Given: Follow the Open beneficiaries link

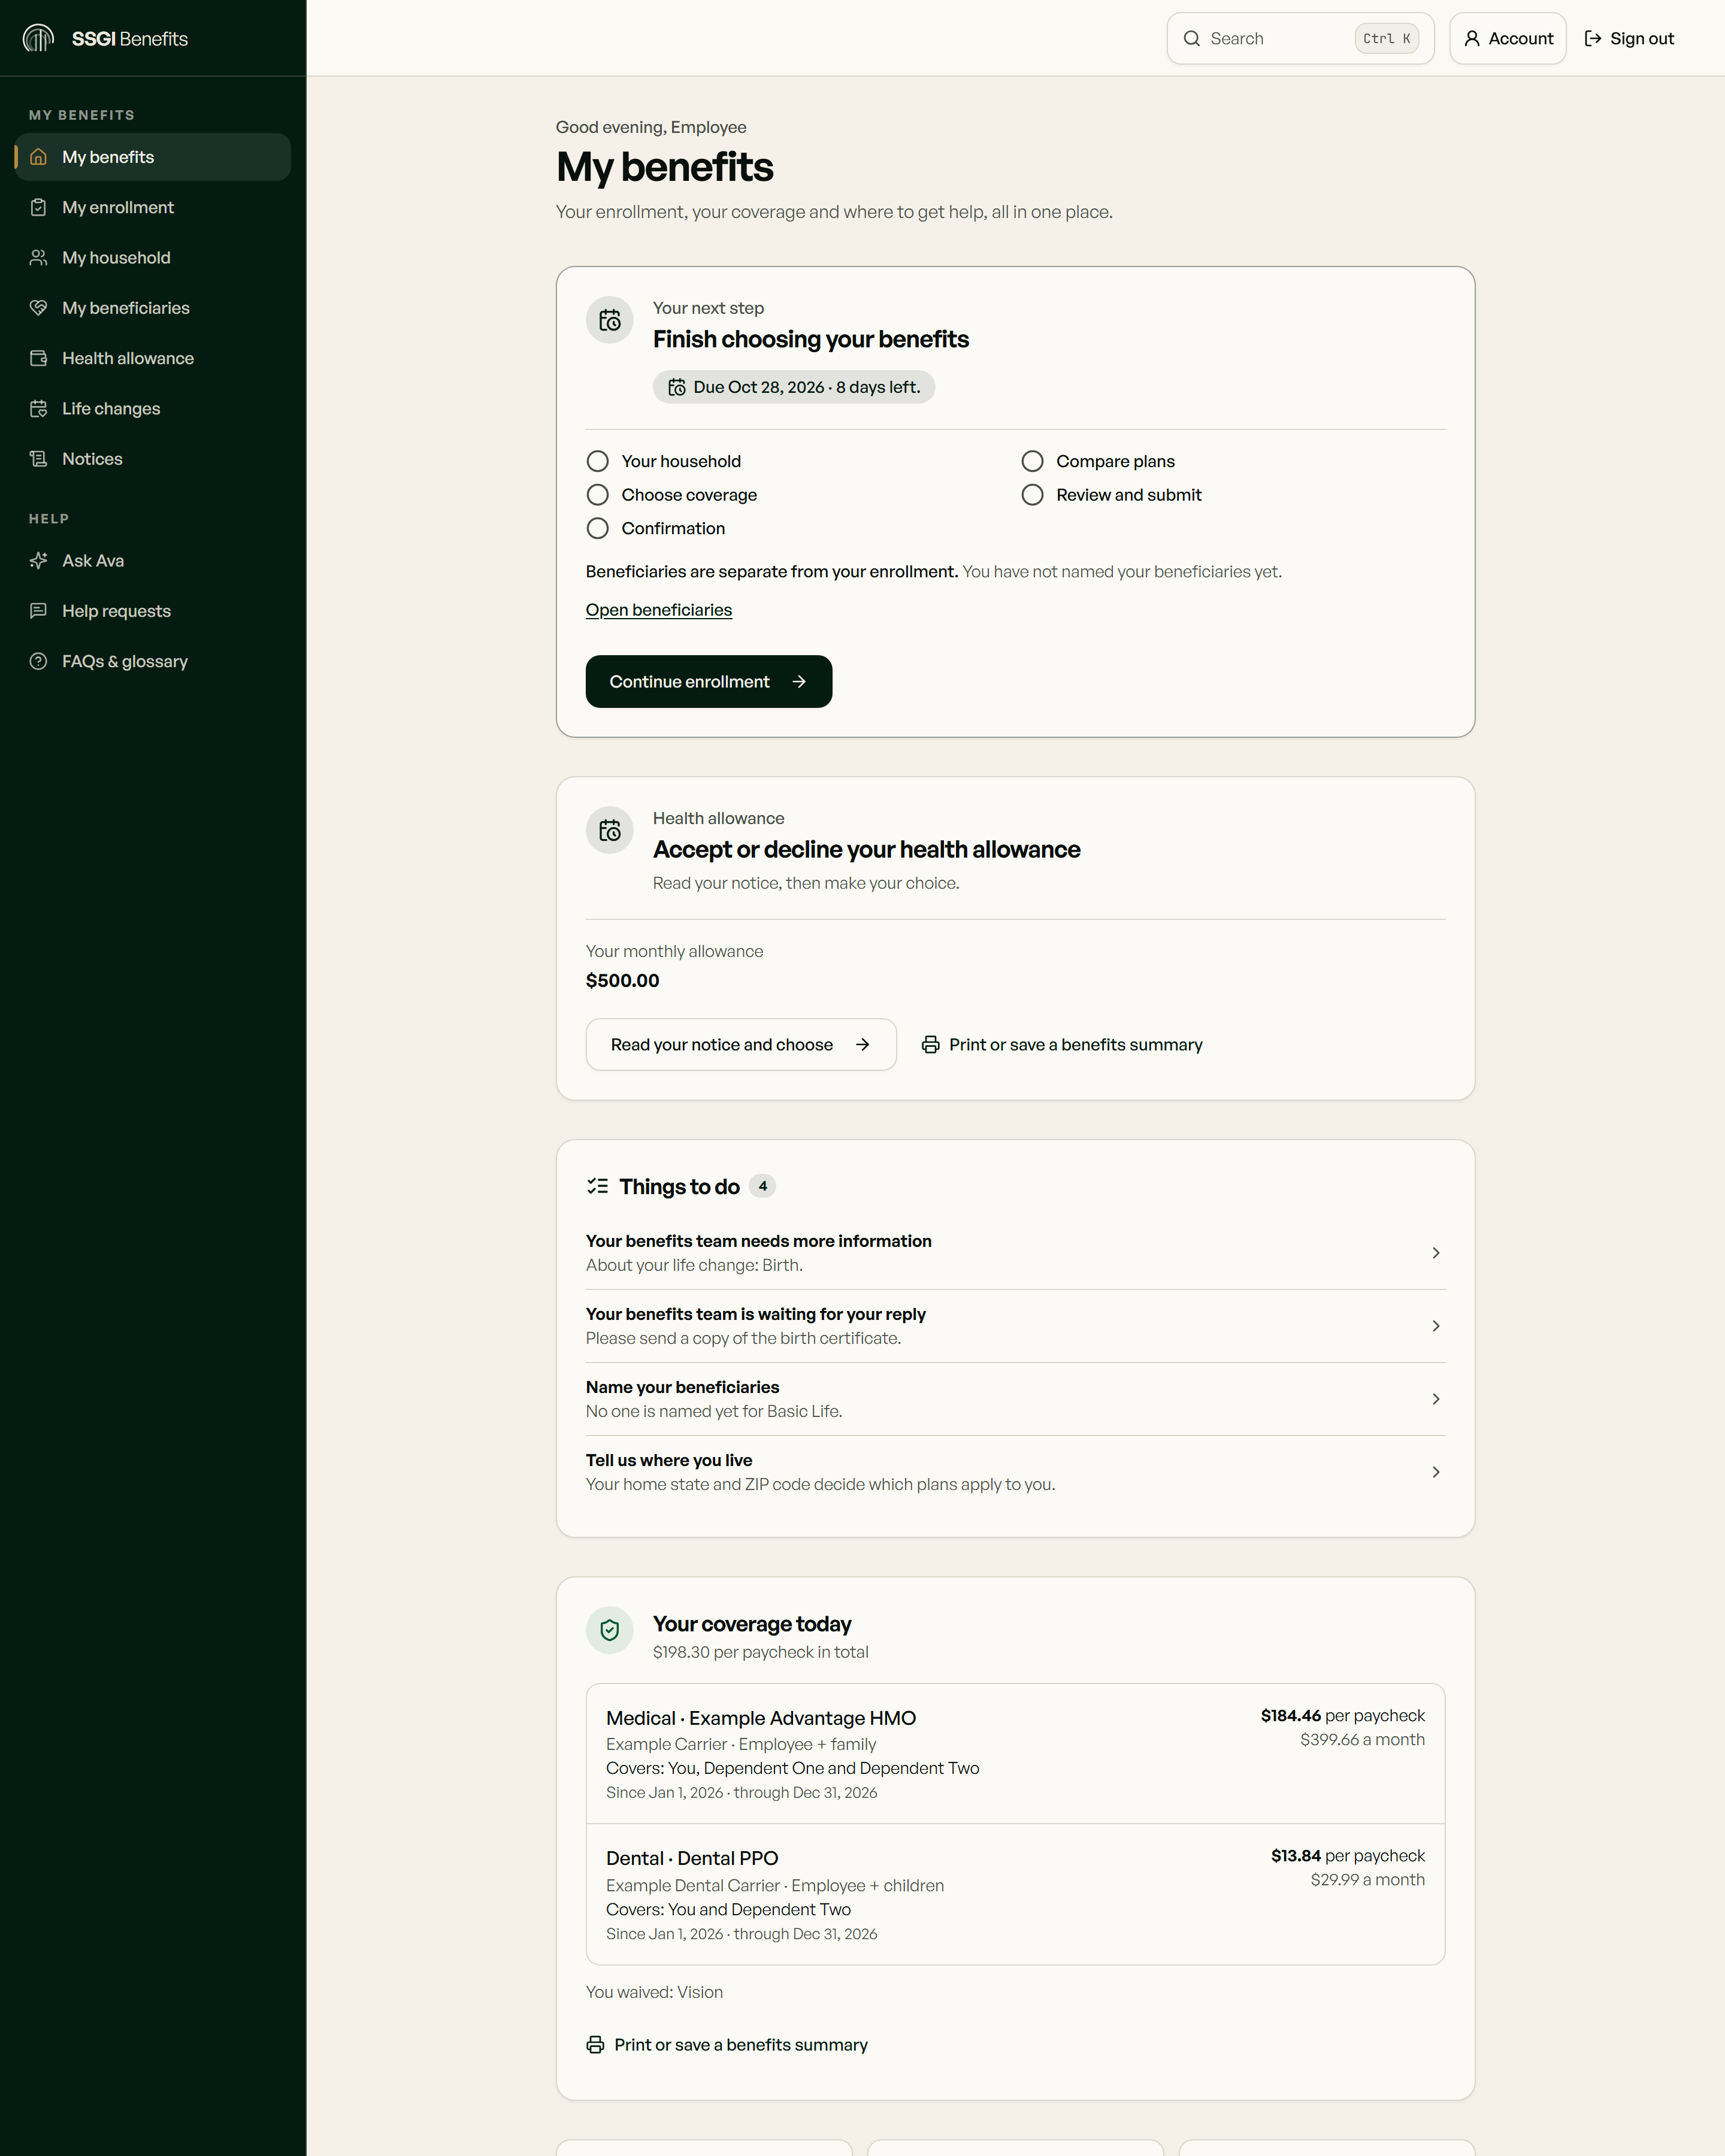Looking at the screenshot, I should (658, 610).
